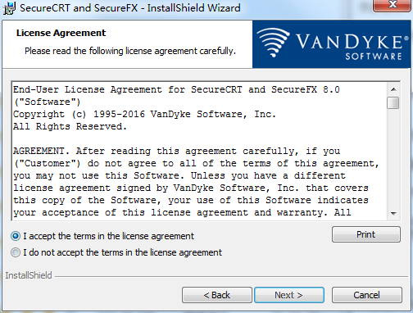Click the InstallShield label at bottom
Screen dimensions: 413x313
click(x=29, y=275)
